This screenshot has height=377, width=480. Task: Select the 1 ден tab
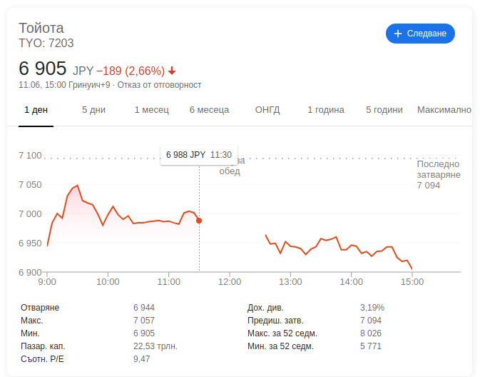tap(36, 110)
